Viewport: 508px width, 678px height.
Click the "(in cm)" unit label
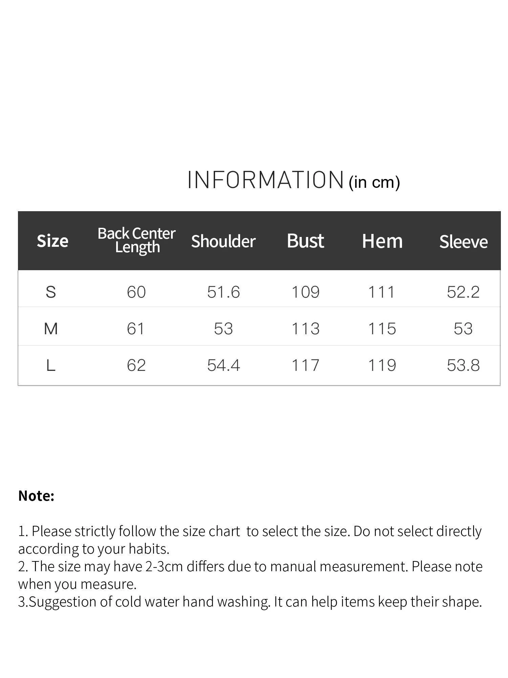(x=374, y=182)
